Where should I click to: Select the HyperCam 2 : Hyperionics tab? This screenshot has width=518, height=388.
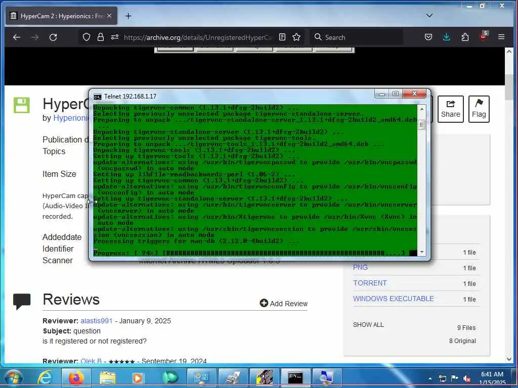[61, 16]
